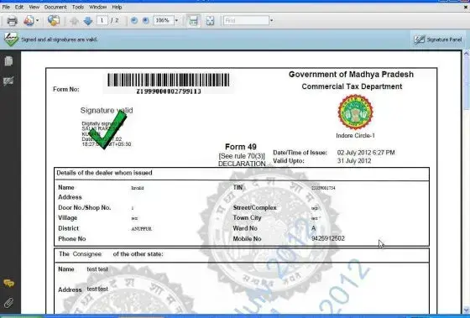The image size is (470, 318).
Task: Open the Signature Panel button
Action: [438, 39]
